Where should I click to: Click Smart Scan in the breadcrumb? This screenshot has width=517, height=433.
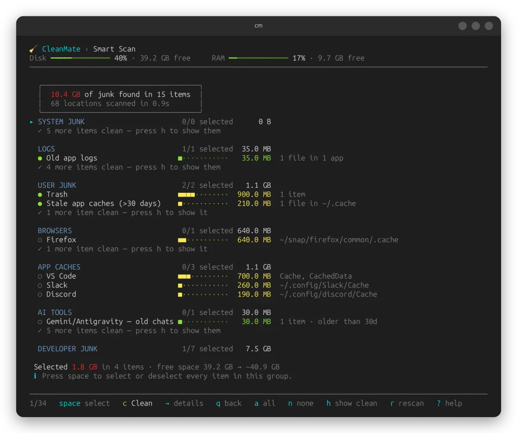point(114,49)
